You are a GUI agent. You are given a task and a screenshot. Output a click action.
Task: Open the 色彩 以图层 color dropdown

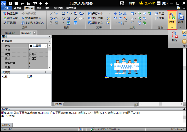(46, 46)
